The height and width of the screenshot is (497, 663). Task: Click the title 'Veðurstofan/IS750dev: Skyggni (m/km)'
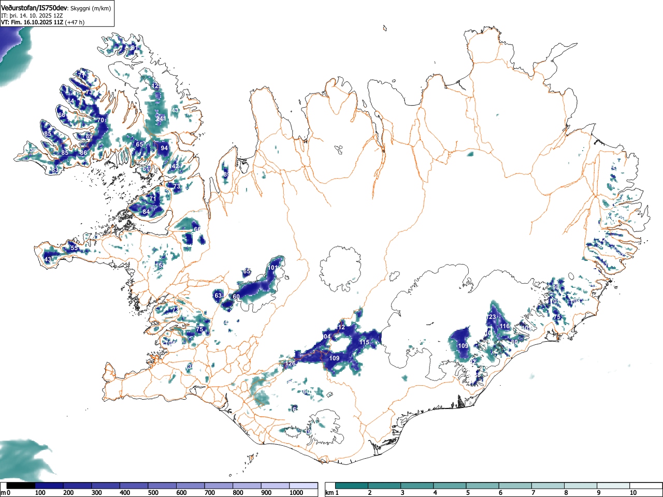(56, 8)
